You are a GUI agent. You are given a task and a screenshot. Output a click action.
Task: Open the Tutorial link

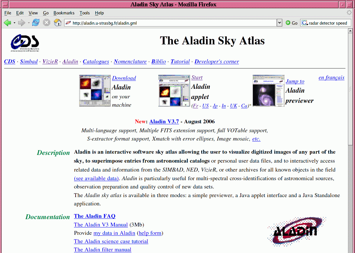(x=180, y=61)
